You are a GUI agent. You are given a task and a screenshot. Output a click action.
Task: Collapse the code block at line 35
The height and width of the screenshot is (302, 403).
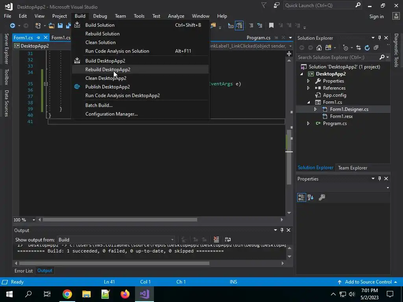coord(46,84)
